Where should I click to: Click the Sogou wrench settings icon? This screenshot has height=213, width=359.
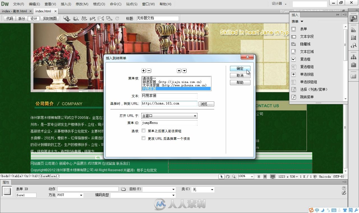(356, 210)
